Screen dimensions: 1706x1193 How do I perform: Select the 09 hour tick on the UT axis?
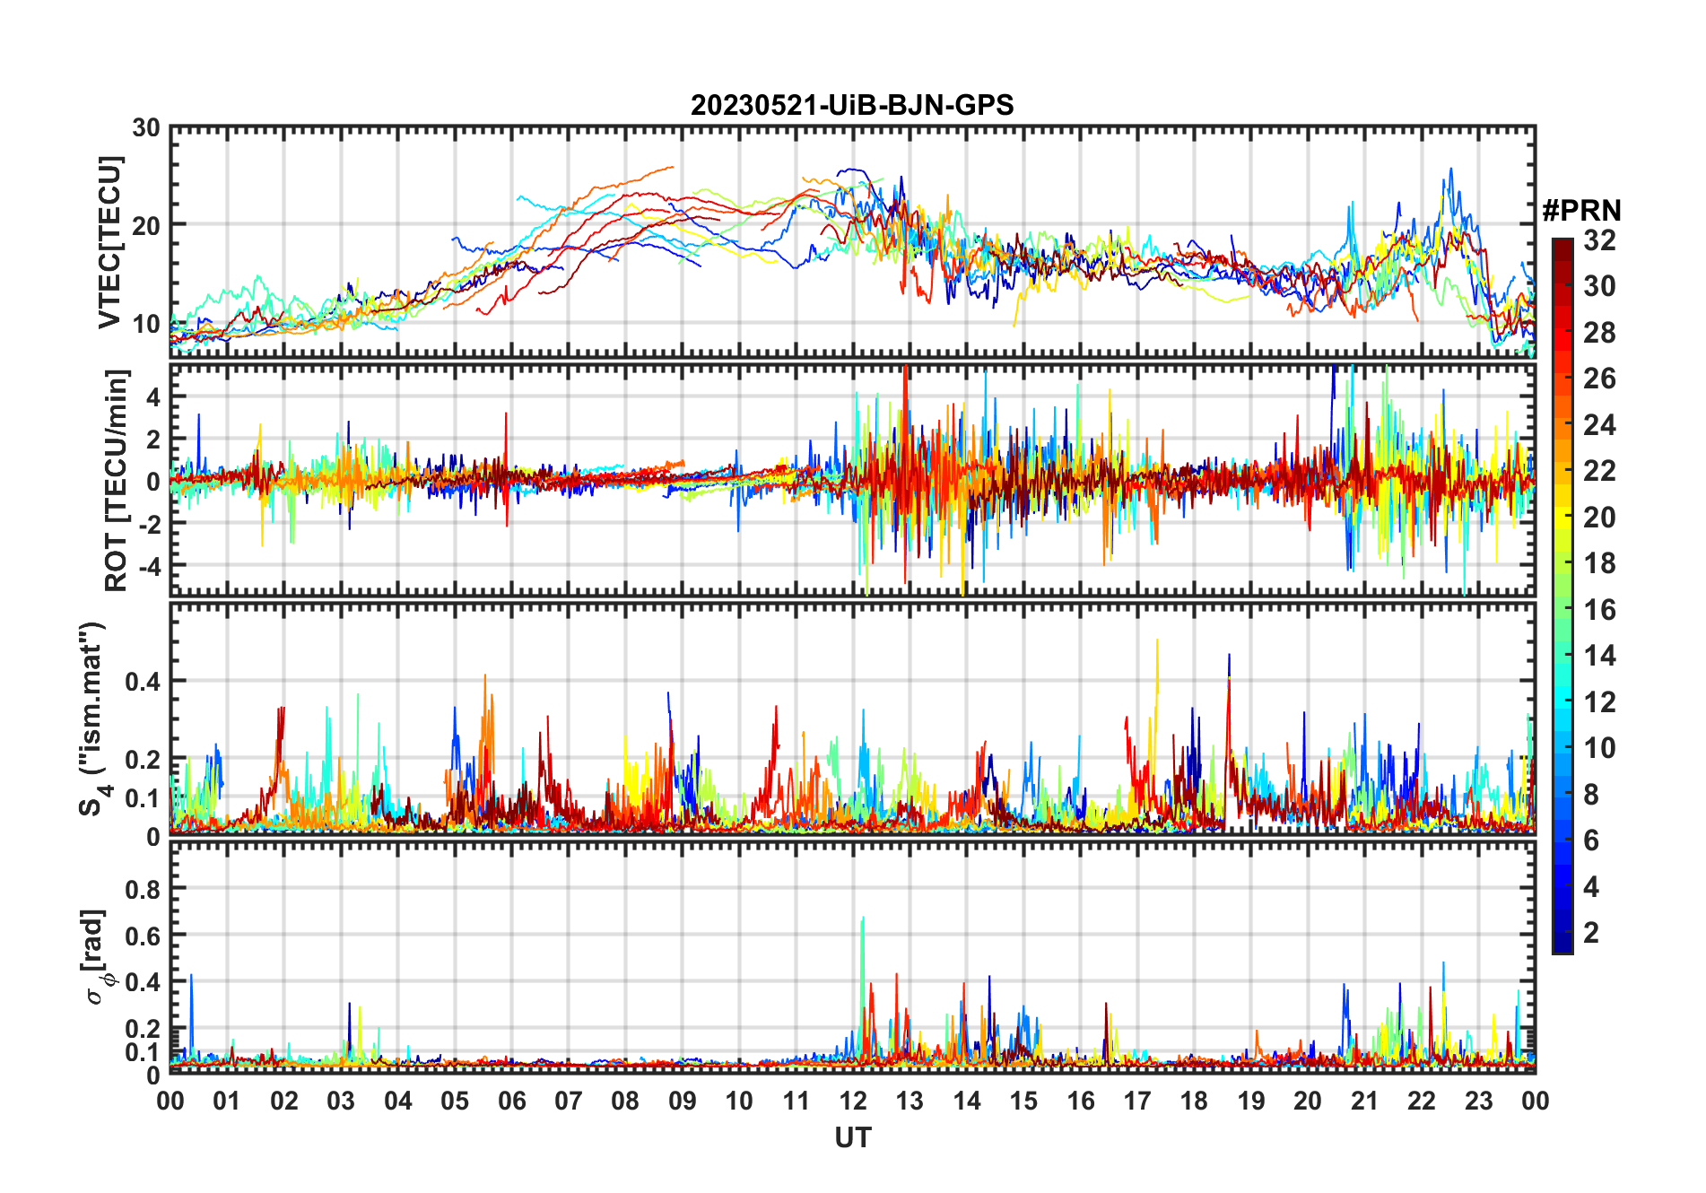pos(683,1101)
